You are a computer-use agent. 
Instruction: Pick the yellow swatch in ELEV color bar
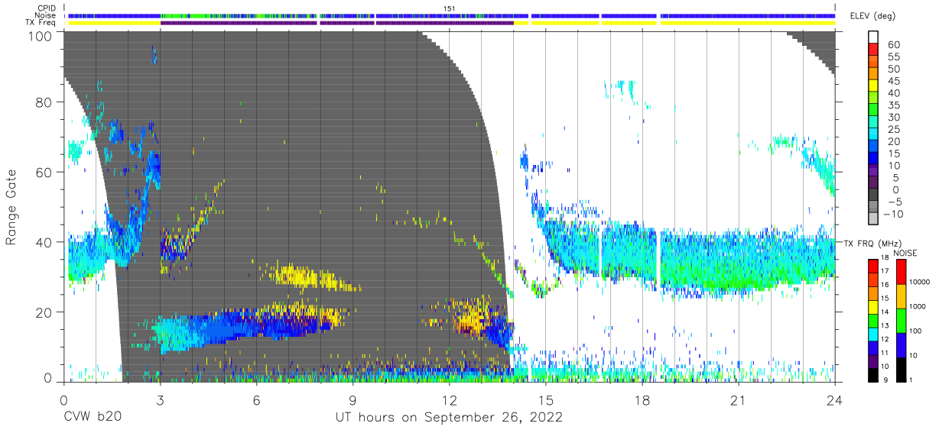click(x=873, y=87)
